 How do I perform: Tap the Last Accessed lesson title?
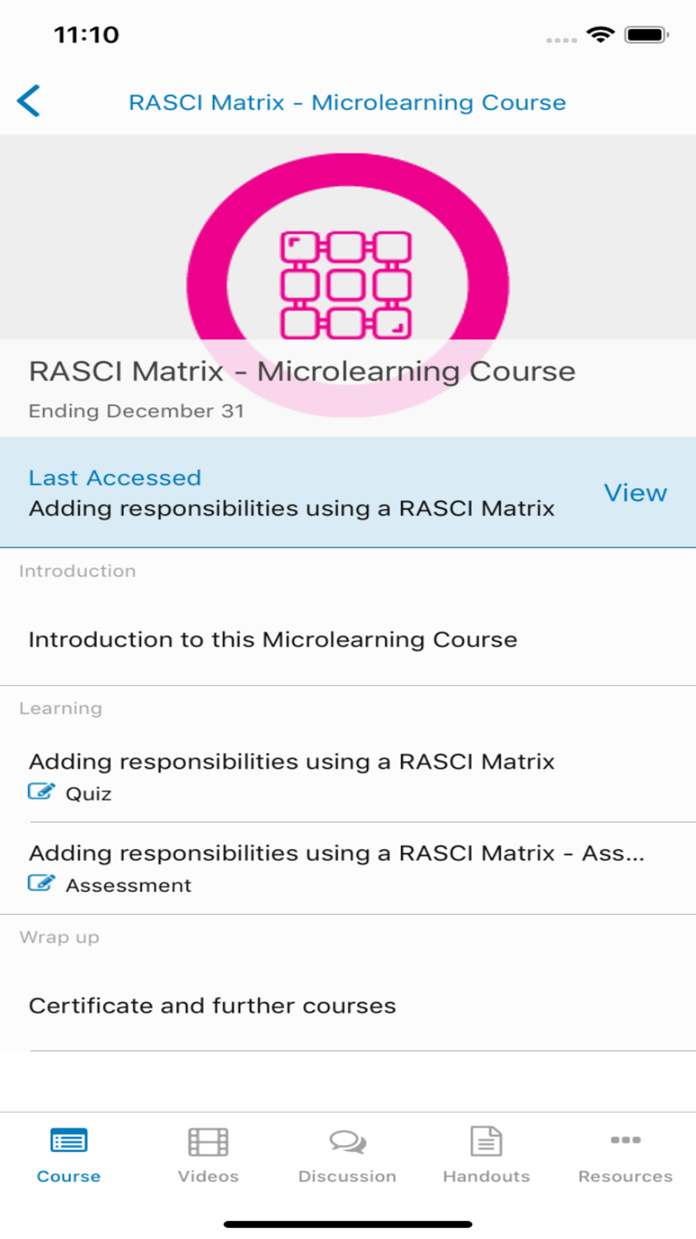coord(292,509)
